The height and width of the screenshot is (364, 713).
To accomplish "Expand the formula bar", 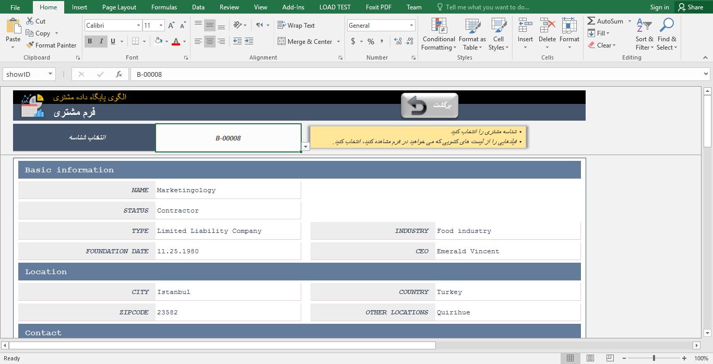I will click(x=706, y=74).
